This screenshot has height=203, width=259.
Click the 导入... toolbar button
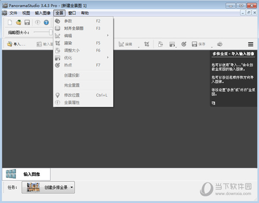[x=16, y=44]
